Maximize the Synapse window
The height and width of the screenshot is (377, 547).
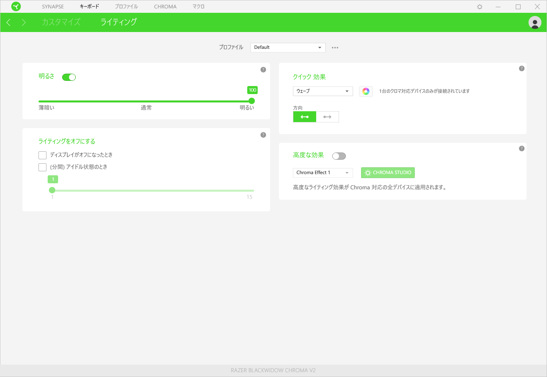[x=518, y=7]
